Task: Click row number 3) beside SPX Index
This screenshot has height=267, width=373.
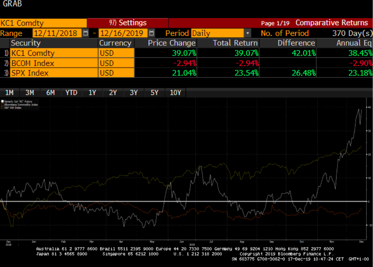Action: pyautogui.click(x=6, y=73)
